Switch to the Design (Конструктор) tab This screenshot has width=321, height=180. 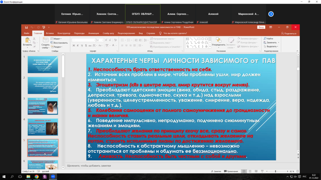(64, 33)
